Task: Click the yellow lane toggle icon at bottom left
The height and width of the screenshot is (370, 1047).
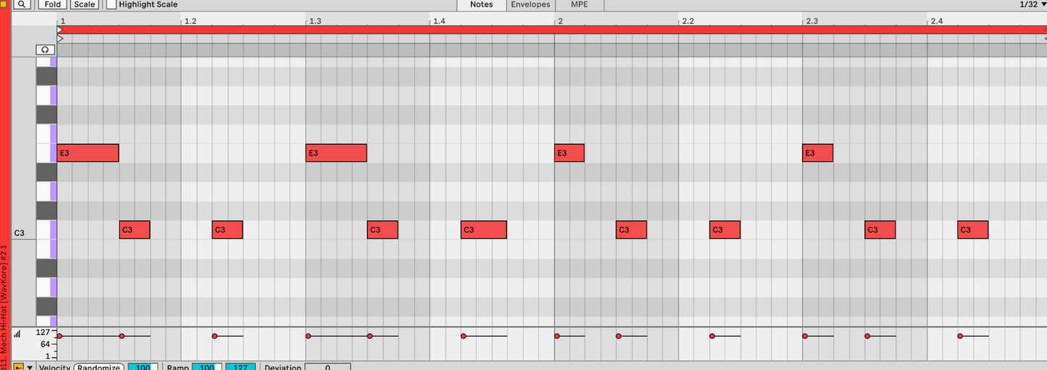Action: [x=18, y=367]
